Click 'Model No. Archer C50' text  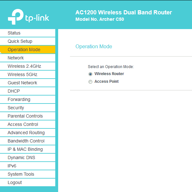(100, 19)
